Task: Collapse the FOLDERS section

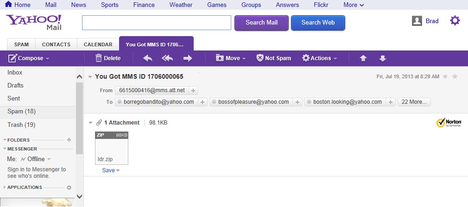Action: (5, 140)
